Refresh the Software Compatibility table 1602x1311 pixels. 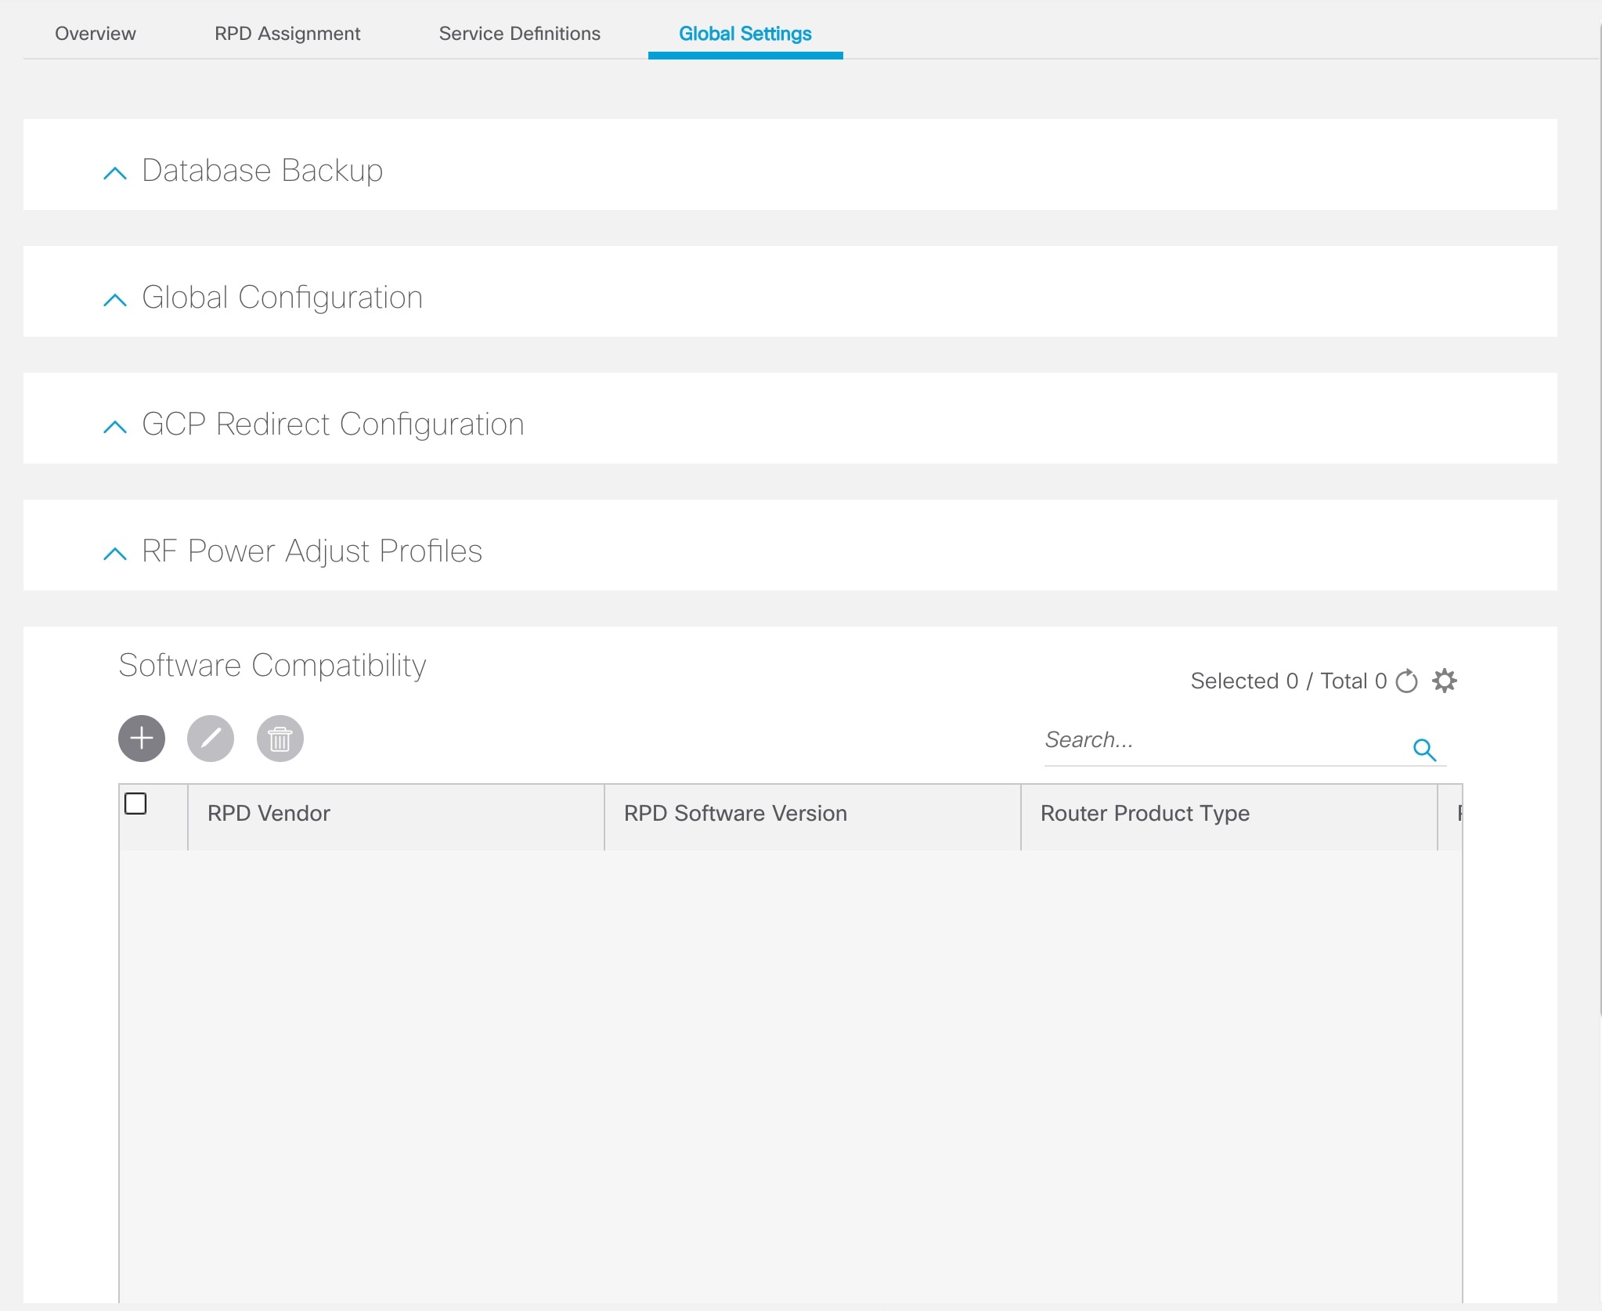tap(1406, 681)
